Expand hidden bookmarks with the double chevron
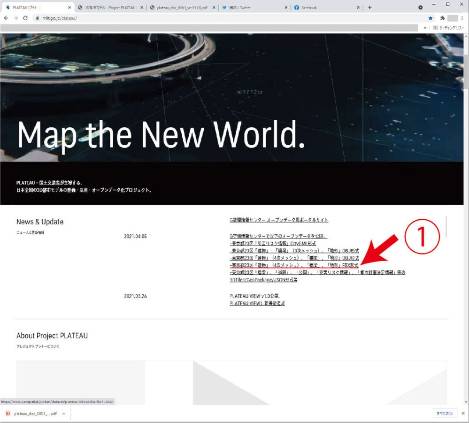The image size is (469, 423). point(425,28)
